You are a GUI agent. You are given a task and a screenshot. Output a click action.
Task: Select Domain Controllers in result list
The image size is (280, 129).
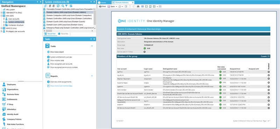point(69,19)
